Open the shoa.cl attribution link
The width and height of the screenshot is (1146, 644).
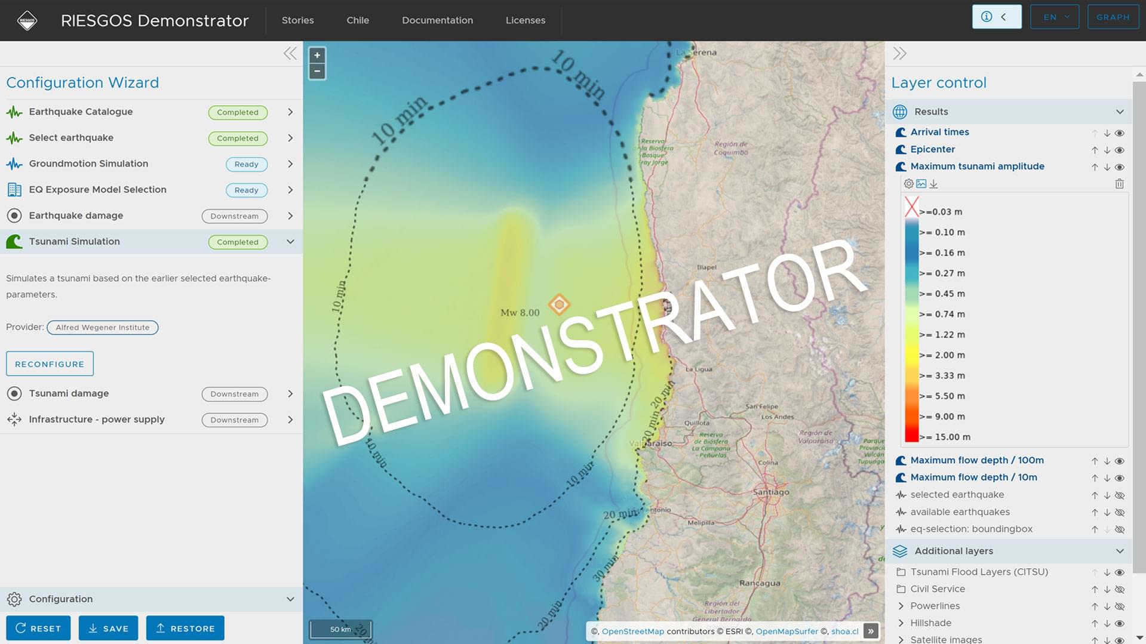click(844, 631)
